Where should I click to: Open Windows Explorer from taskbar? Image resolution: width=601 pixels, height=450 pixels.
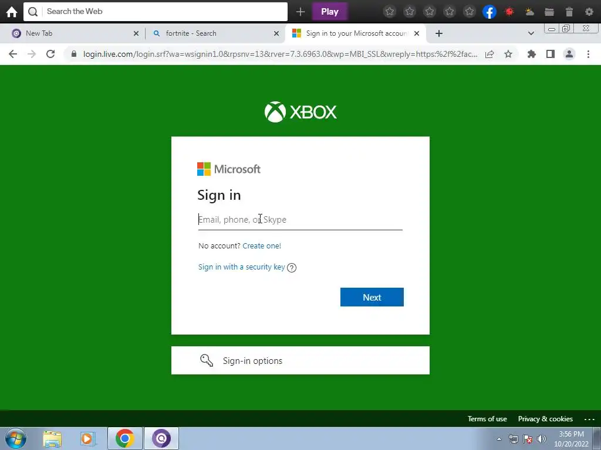(x=52, y=438)
